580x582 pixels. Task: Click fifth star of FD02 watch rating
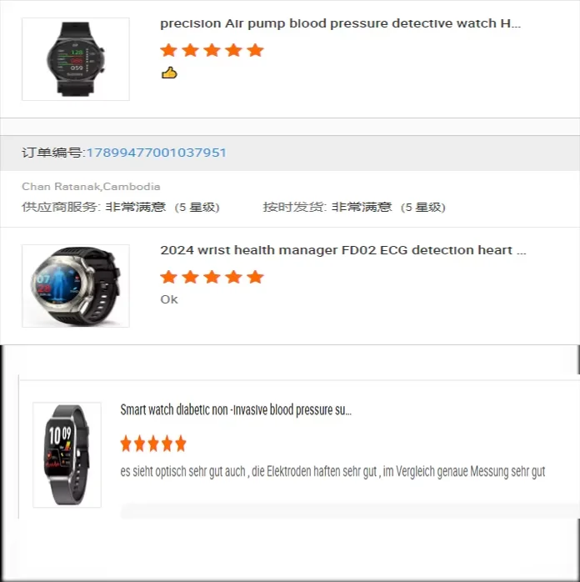[256, 277]
